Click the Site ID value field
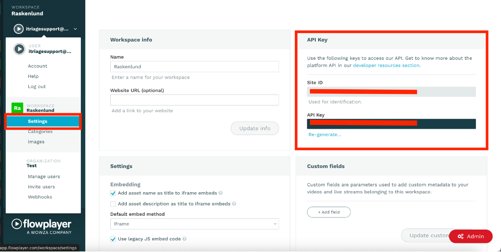 click(x=391, y=92)
